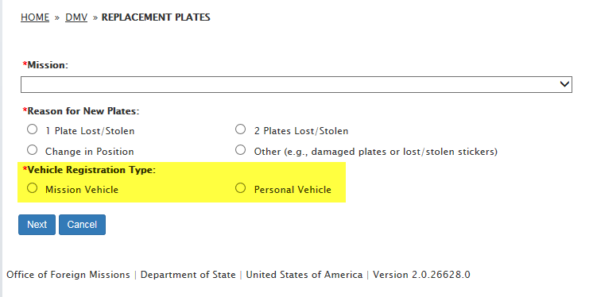Click the Department of State footer text

point(188,275)
